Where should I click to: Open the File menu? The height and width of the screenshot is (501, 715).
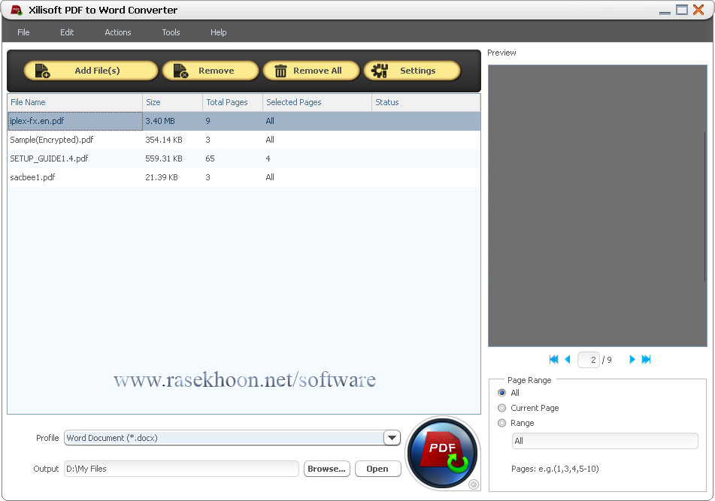click(x=23, y=32)
